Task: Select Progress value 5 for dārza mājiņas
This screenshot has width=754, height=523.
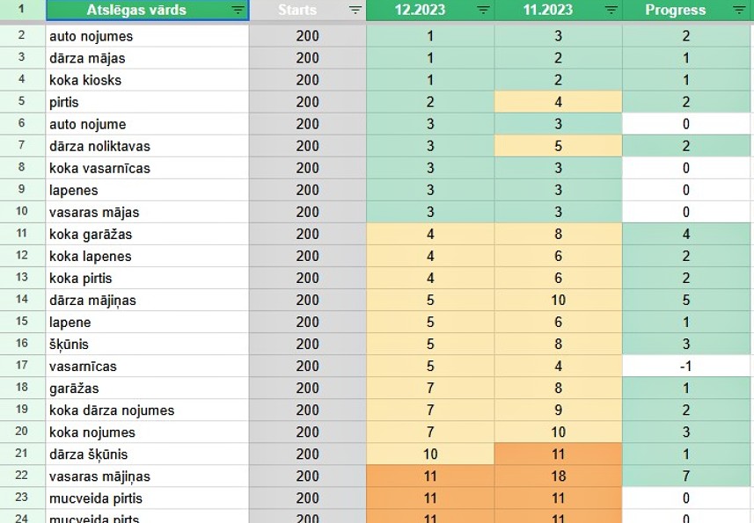Action: click(x=686, y=301)
